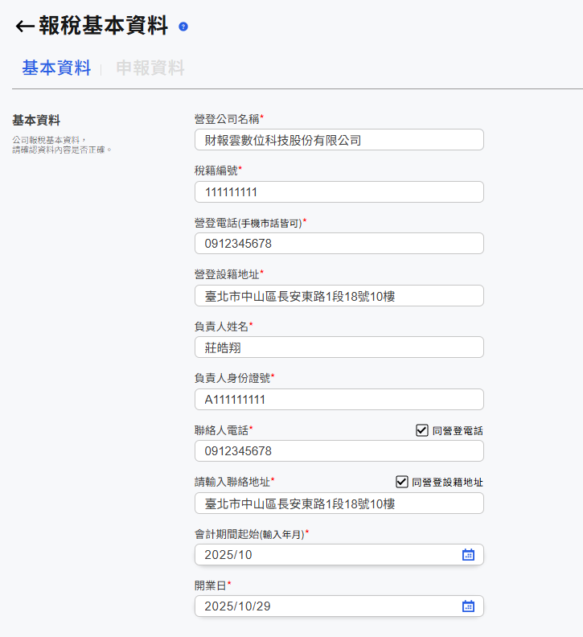Open calendar picker for 會計期間起始

coord(468,554)
